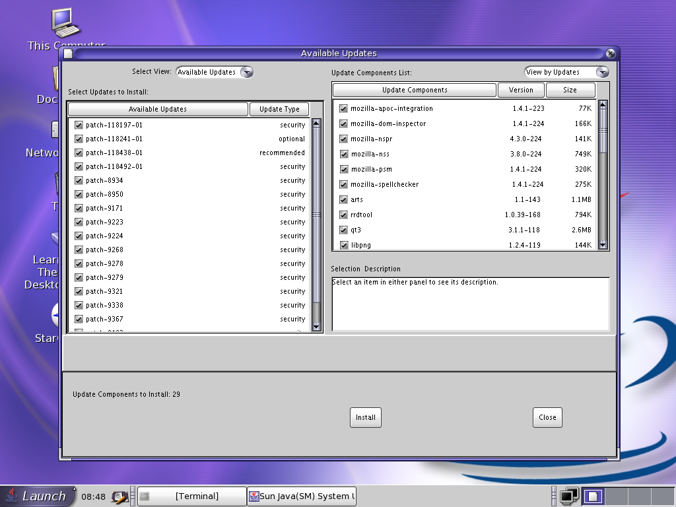
Task: Select mozilla-psm component row
Action: pyautogui.click(x=465, y=169)
